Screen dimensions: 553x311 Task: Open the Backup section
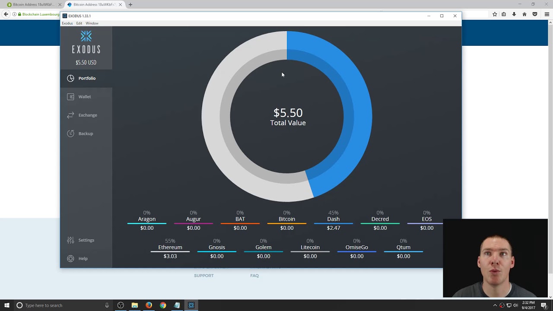(x=86, y=133)
